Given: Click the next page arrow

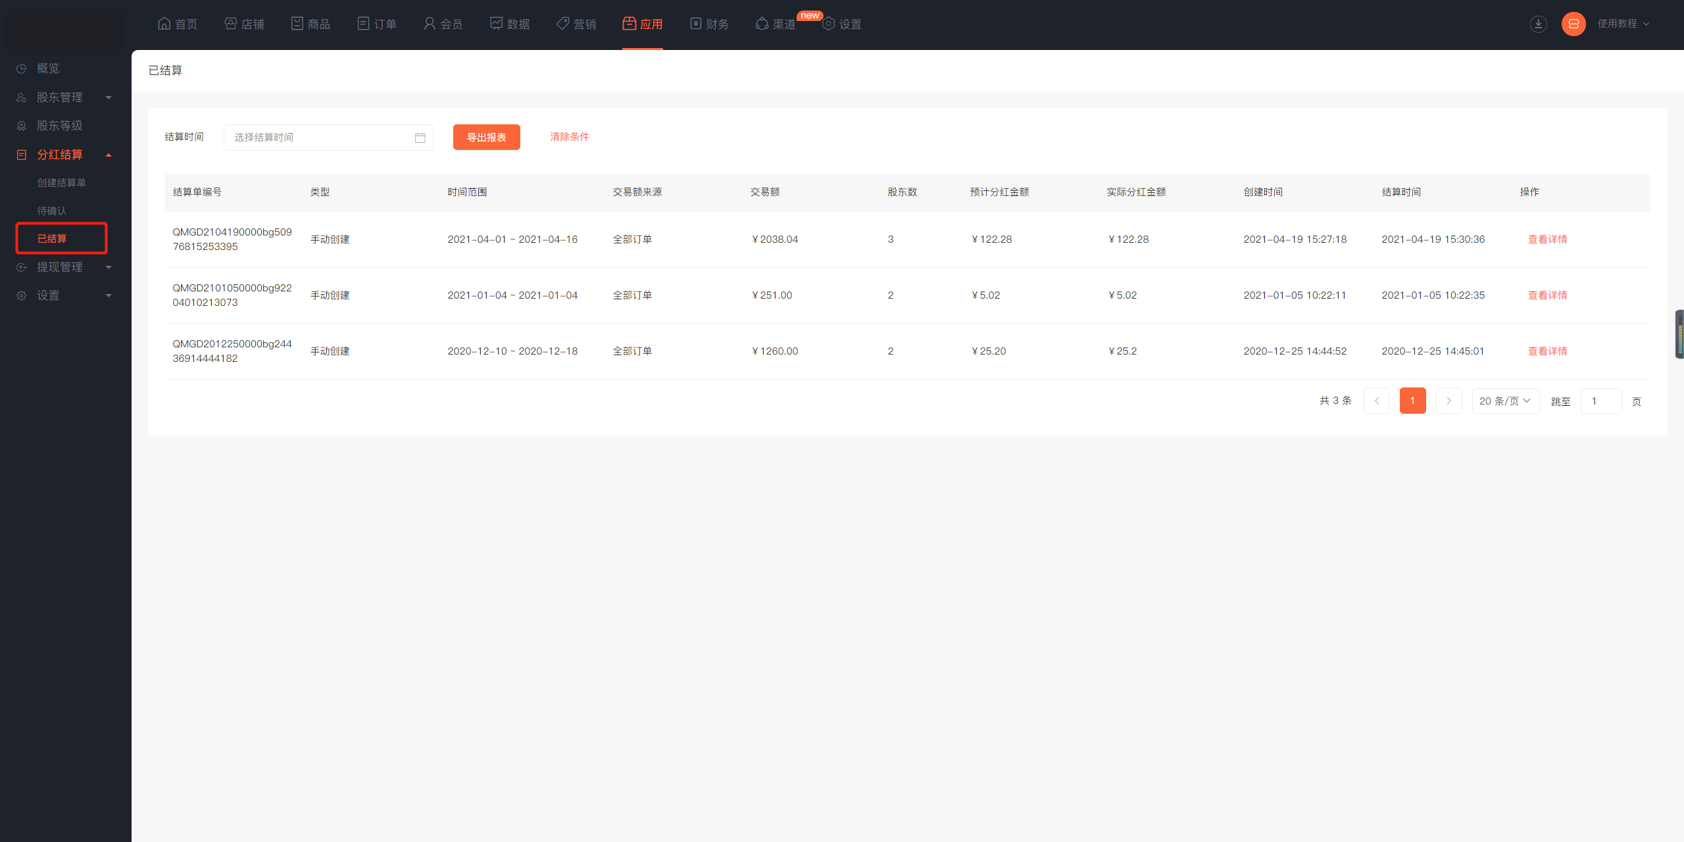Looking at the screenshot, I should [x=1449, y=401].
